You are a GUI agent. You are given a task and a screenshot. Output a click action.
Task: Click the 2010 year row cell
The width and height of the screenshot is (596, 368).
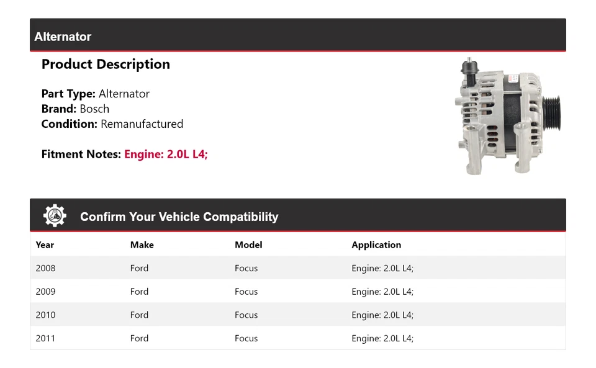tap(45, 315)
